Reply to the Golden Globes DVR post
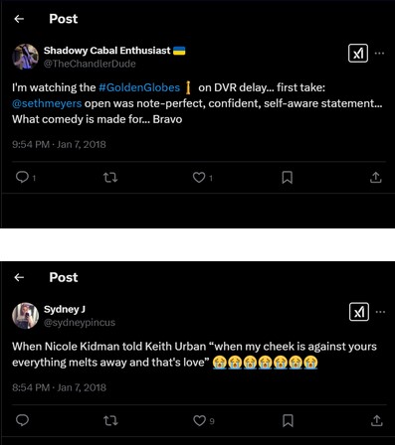Screen dimensions: 395x445 point(22,178)
